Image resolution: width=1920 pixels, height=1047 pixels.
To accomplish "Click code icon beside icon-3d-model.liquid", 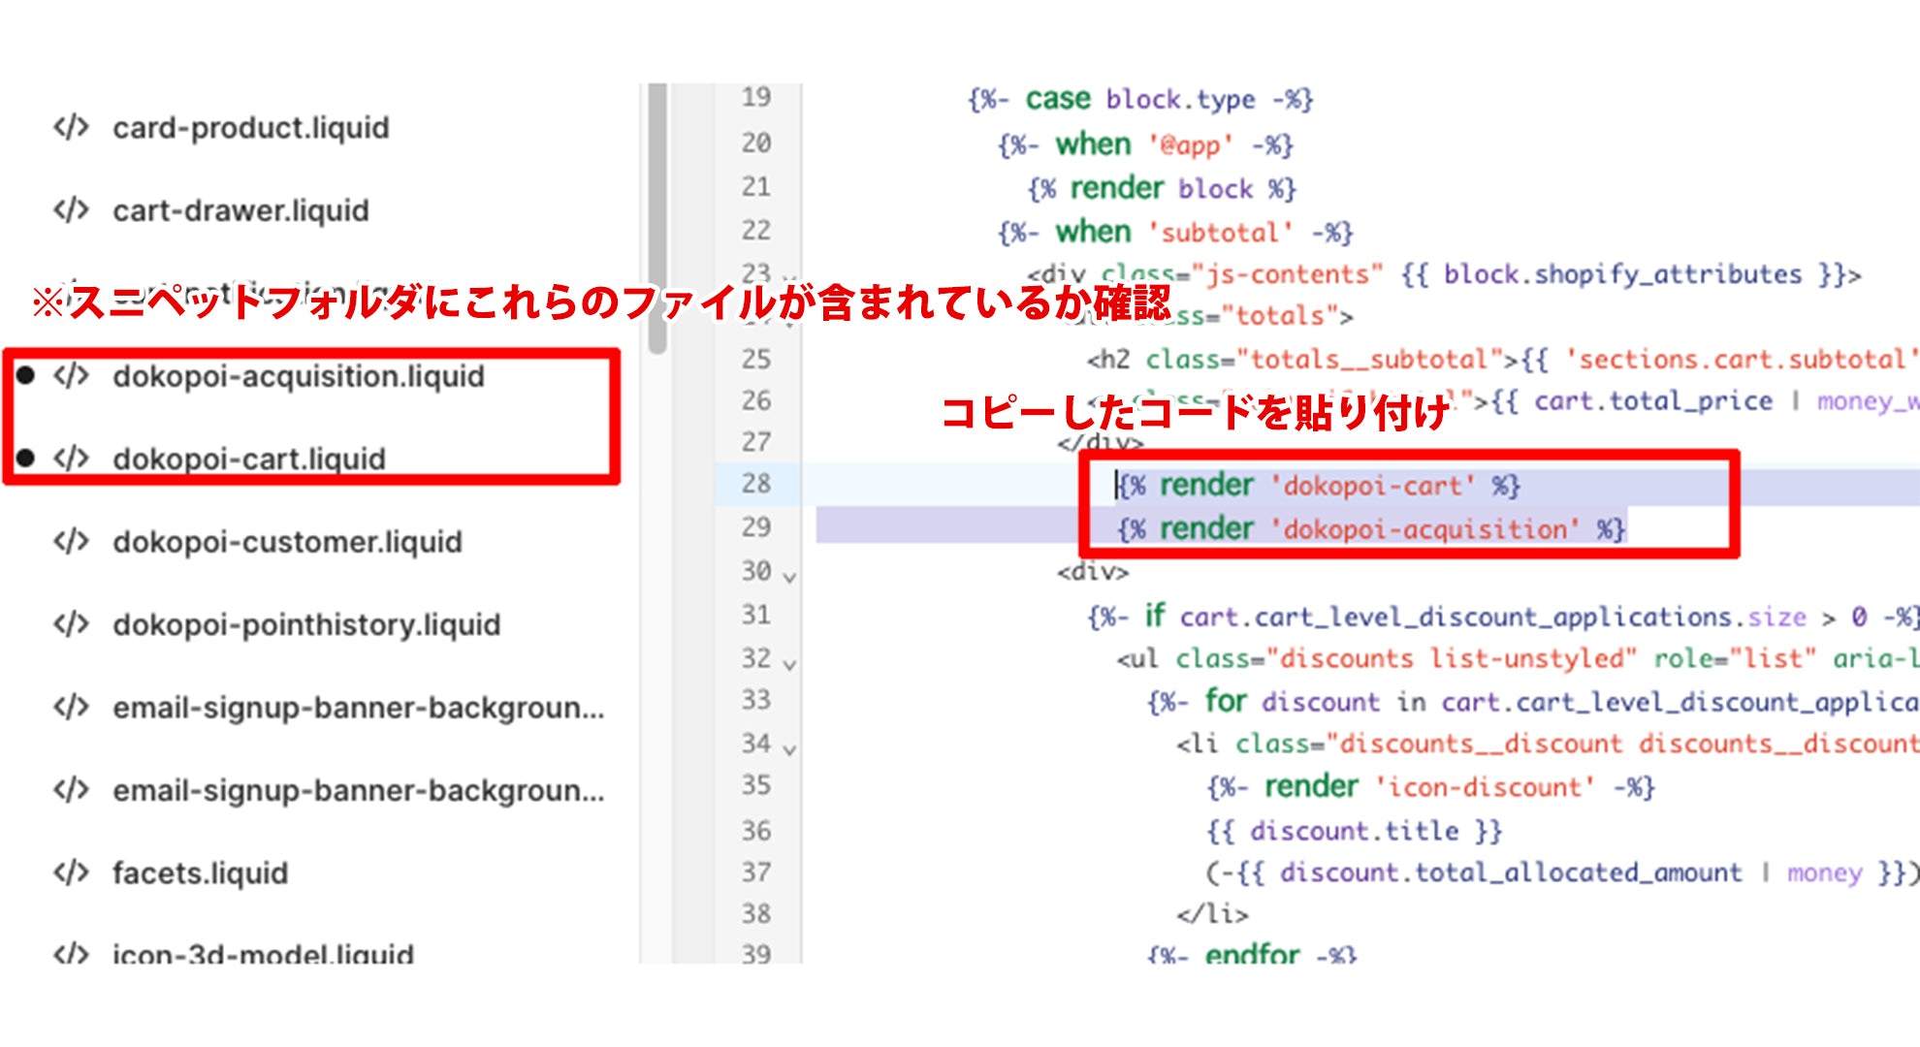I will point(71,954).
